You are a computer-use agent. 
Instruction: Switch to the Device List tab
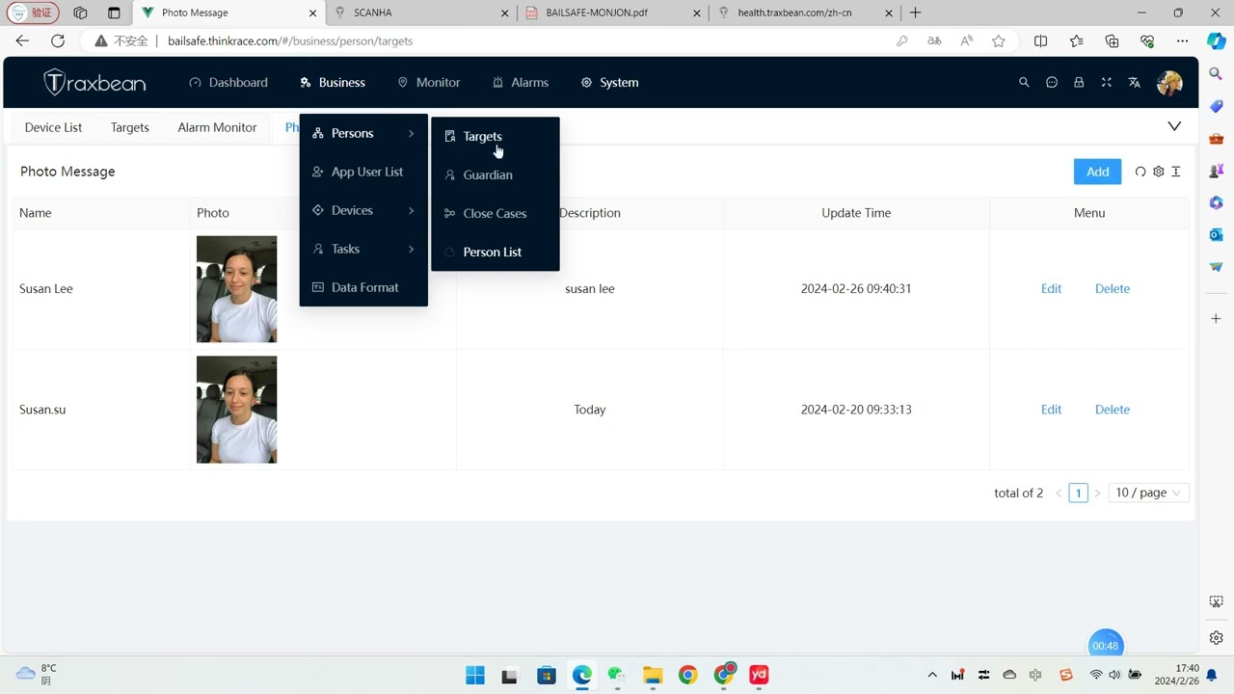(53, 127)
